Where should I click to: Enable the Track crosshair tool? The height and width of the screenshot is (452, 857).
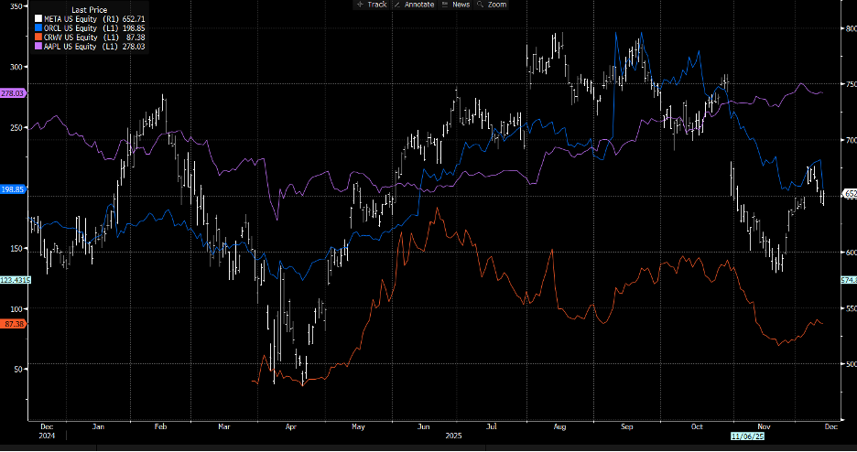(x=371, y=5)
